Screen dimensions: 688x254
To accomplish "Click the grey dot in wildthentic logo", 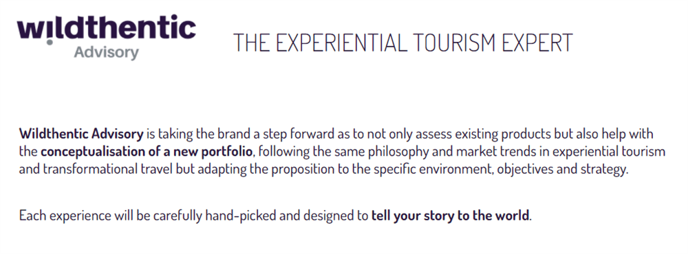I will coord(50,43).
